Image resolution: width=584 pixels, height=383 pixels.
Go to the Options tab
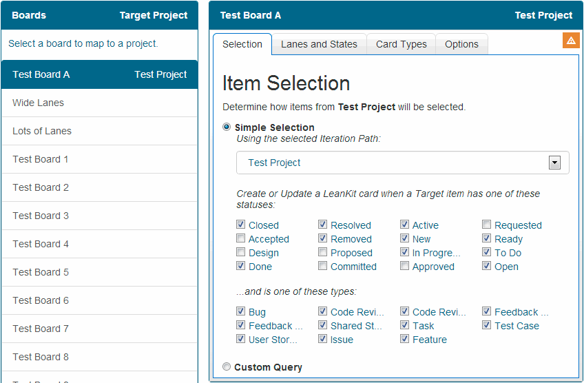(x=461, y=44)
